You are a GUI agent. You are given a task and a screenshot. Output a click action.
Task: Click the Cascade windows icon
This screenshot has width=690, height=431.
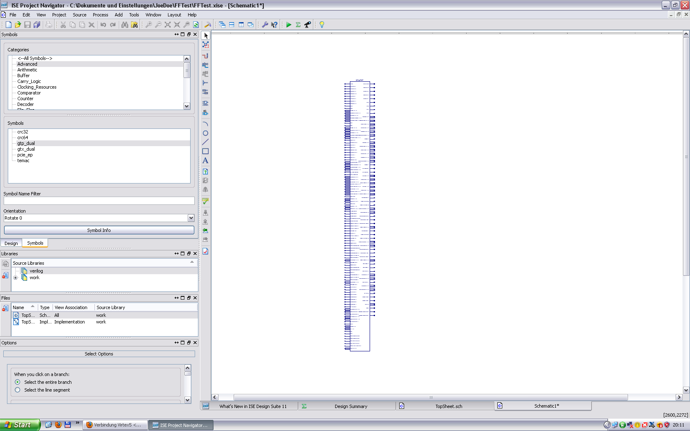tap(222, 25)
